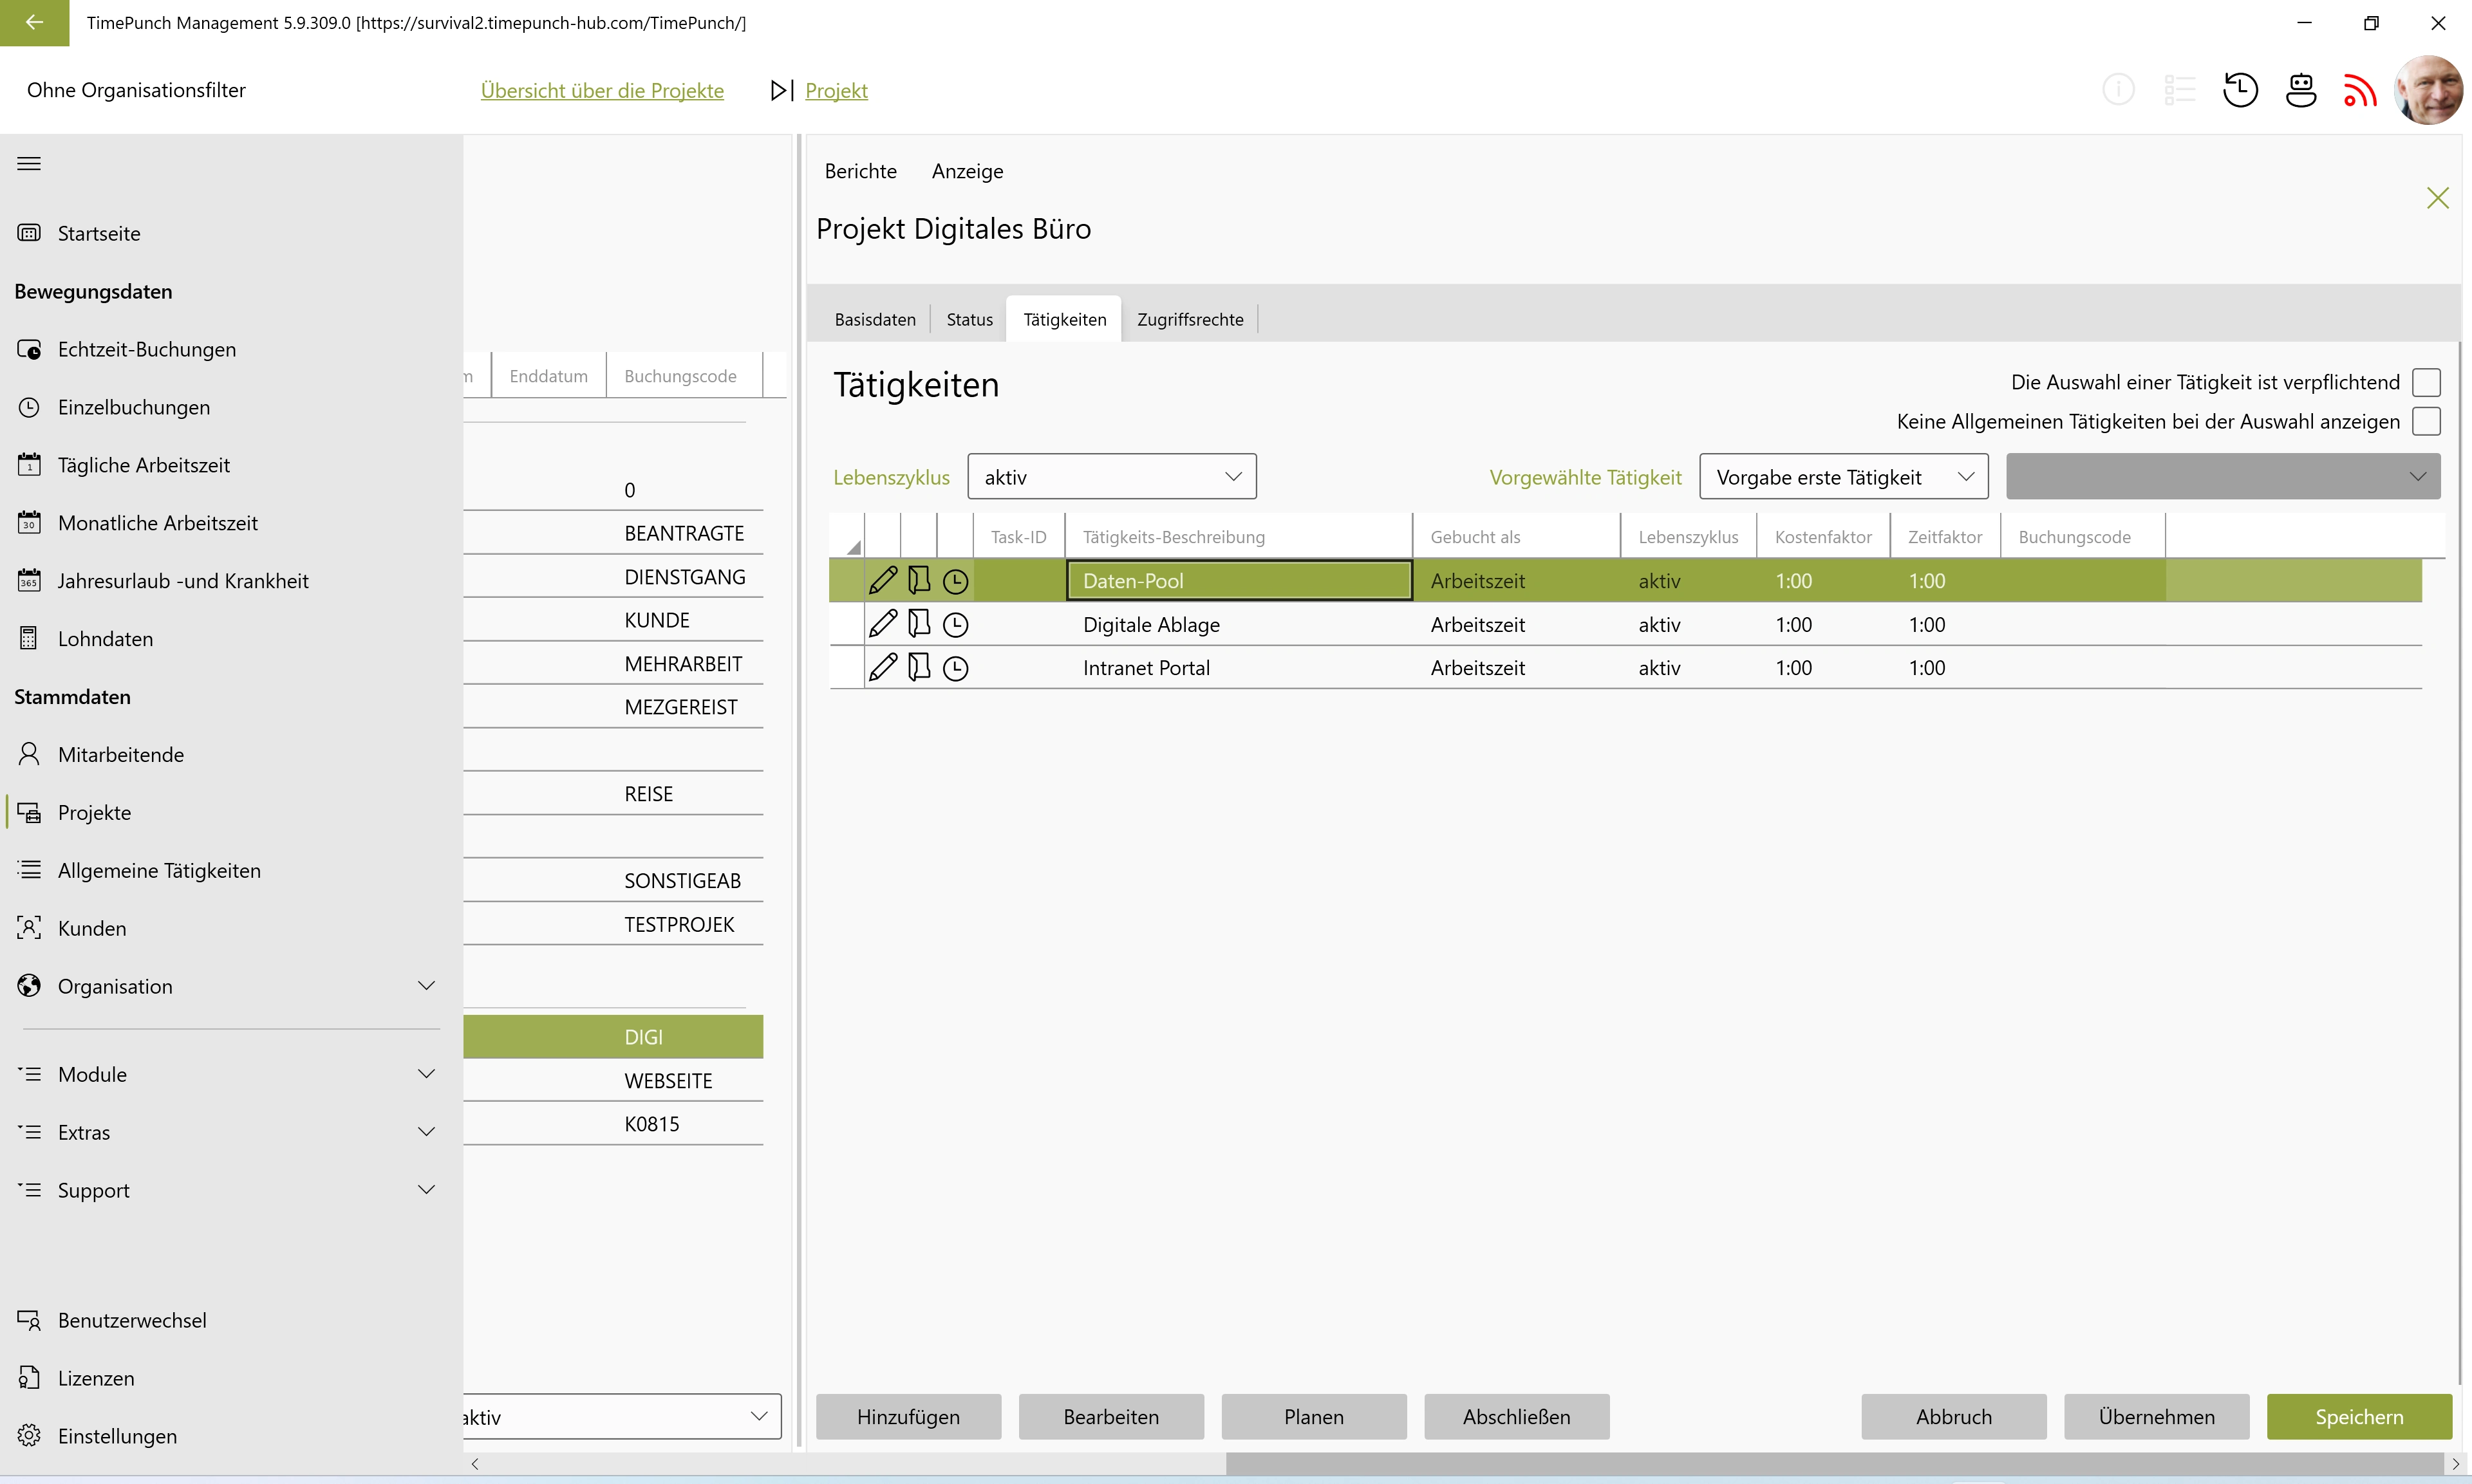Screen dimensions: 2472x1484
Task: Click the clock icon for Daten-Pool
Action: (956, 581)
